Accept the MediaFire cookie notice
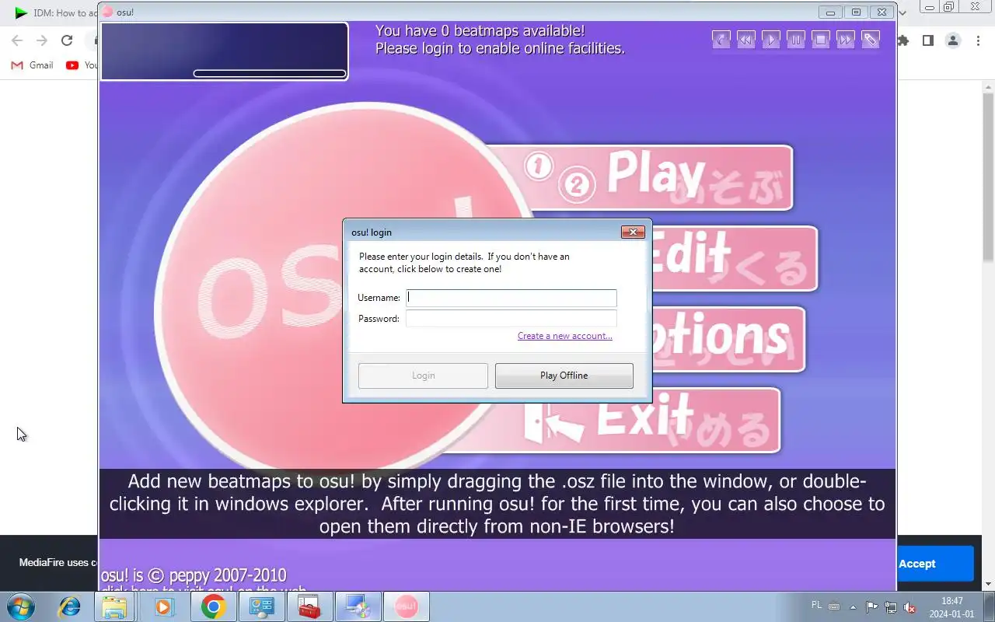This screenshot has height=622, width=995. click(x=936, y=564)
